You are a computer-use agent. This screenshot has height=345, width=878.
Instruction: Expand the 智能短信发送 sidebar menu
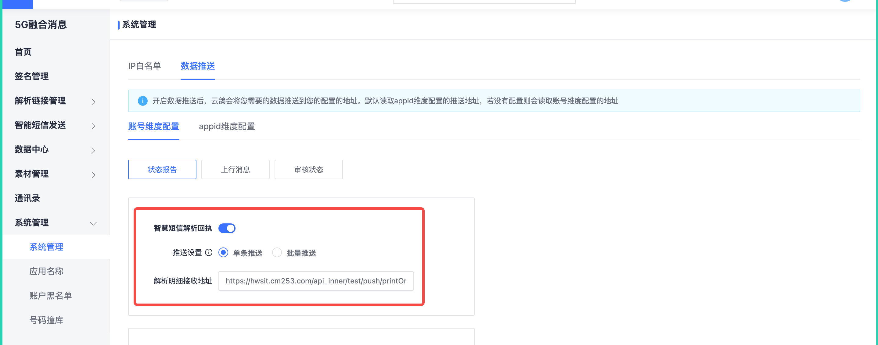[55, 125]
